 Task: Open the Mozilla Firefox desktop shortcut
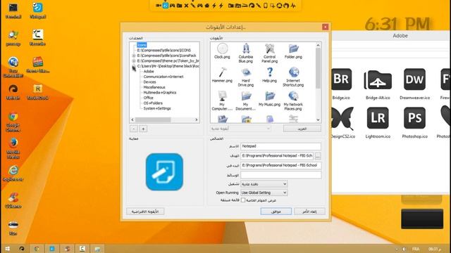13,148
